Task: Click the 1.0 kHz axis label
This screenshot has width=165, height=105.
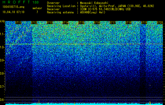Action: pos(2,47)
